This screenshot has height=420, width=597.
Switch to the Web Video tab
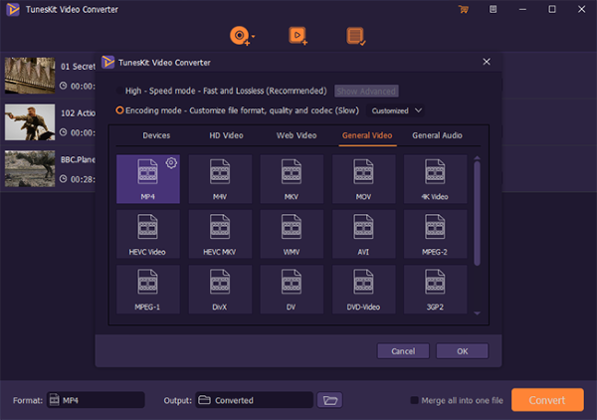coord(297,135)
